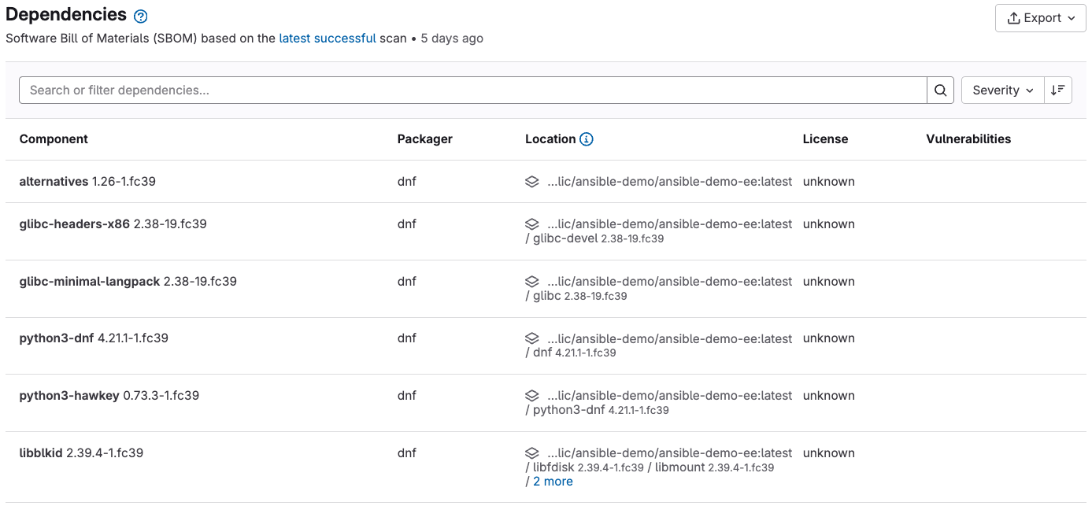The image size is (1092, 506).
Task: Select the Vulnerabilities column header
Action: (x=968, y=139)
